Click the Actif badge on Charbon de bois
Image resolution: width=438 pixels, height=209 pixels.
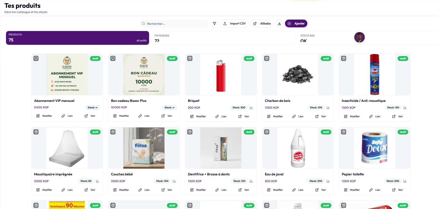pyautogui.click(x=326, y=58)
